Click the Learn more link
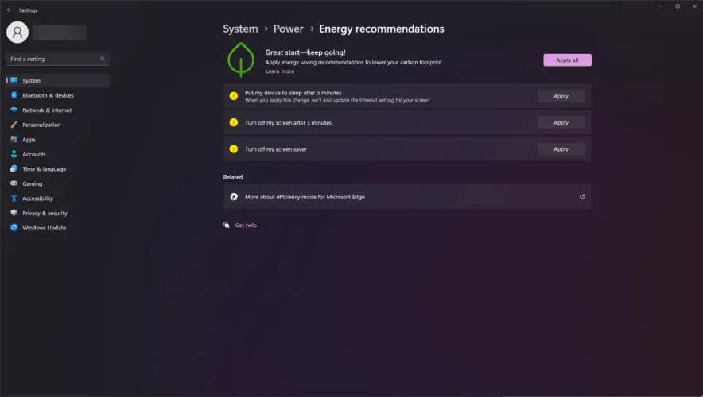The width and height of the screenshot is (703, 397). (280, 71)
